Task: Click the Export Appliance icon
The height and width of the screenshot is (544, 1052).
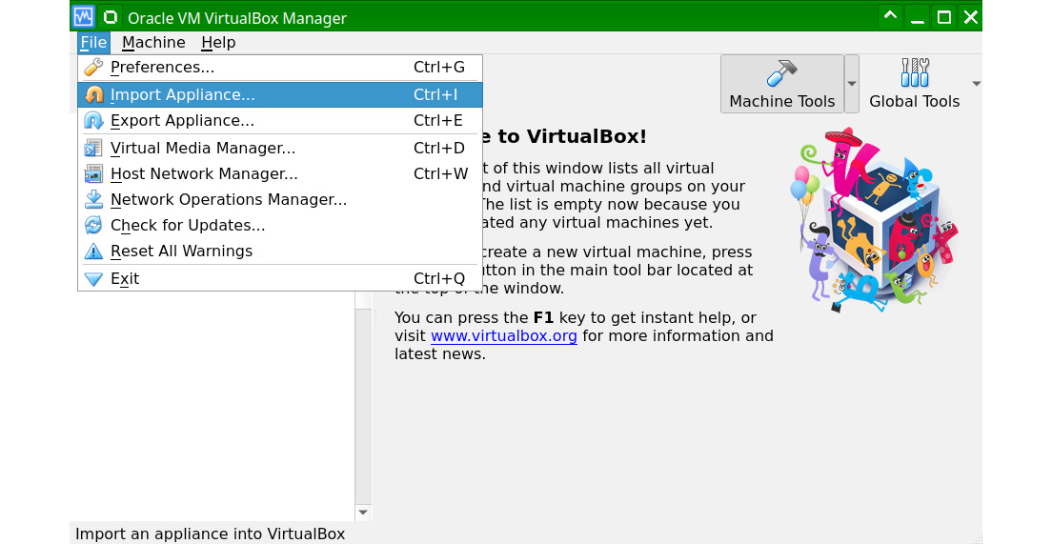Action: pyautogui.click(x=93, y=121)
